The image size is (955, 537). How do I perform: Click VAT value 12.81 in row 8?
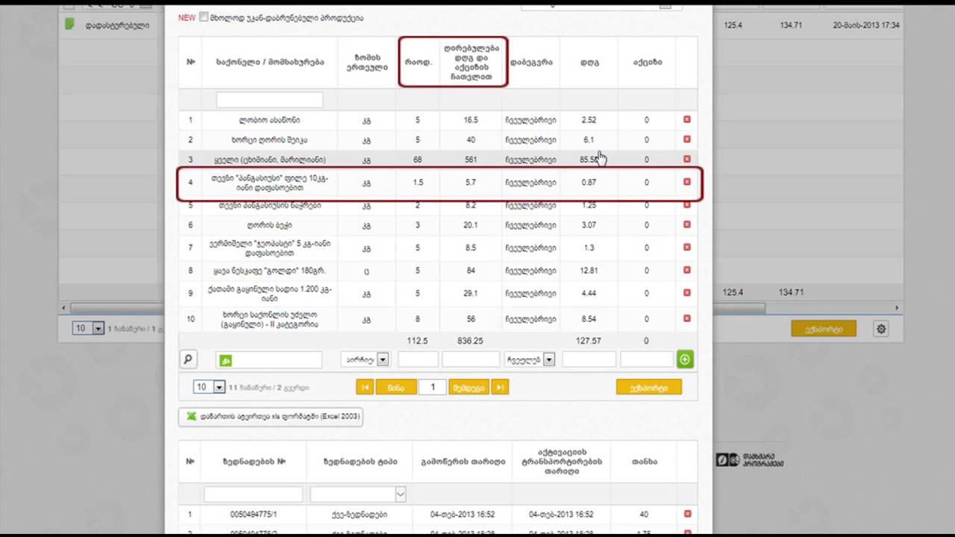[x=589, y=270]
